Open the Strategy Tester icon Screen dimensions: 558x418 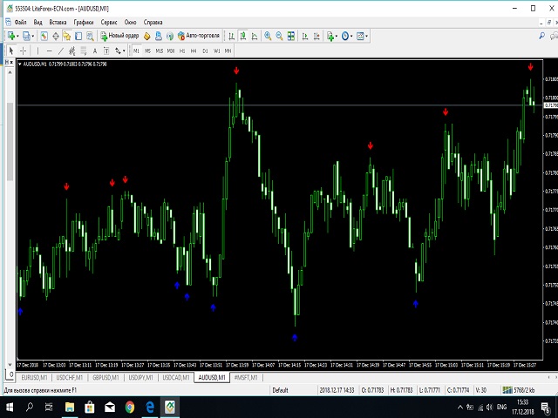90,36
